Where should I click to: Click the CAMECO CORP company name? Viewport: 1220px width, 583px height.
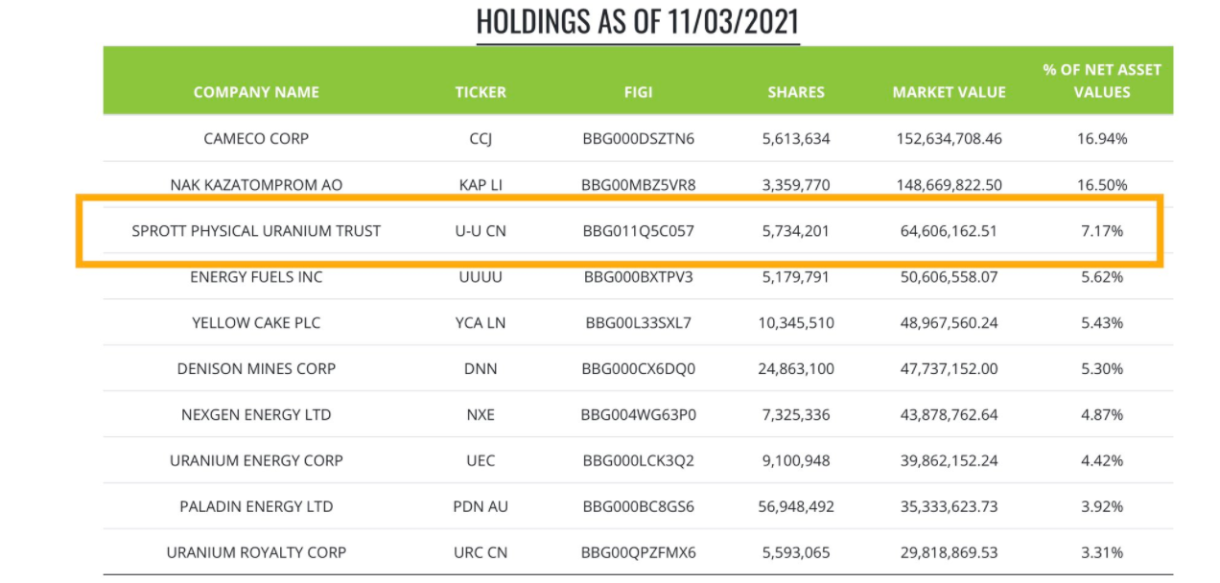click(x=256, y=138)
